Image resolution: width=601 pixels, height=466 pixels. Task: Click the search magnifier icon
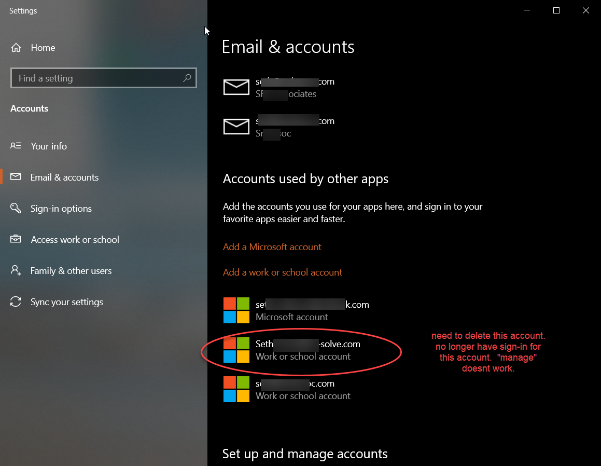(x=187, y=78)
